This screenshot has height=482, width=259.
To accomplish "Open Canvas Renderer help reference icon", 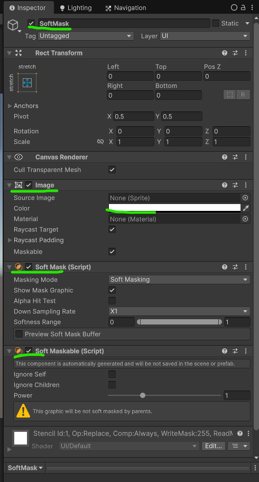I will (225, 157).
